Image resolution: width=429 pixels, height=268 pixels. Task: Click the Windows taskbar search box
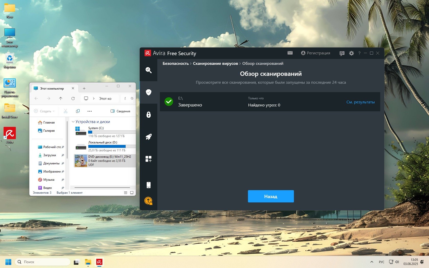click(43, 262)
